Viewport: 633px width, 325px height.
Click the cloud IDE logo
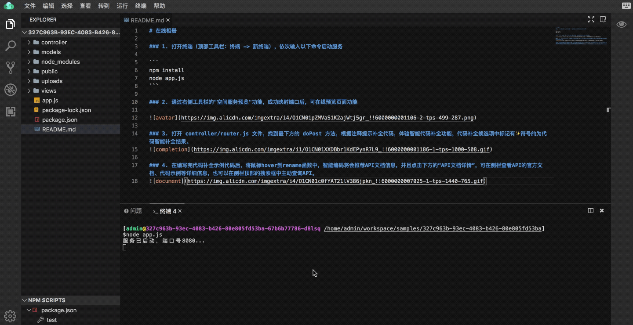9,6
